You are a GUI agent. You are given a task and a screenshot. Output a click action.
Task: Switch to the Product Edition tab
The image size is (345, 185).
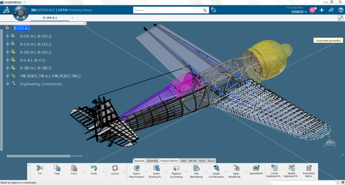[x=169, y=161]
